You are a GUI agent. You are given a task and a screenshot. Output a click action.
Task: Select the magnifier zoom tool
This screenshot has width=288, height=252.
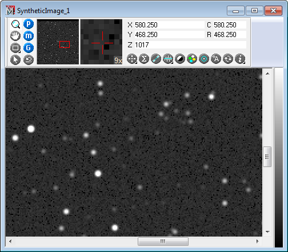click(x=15, y=24)
